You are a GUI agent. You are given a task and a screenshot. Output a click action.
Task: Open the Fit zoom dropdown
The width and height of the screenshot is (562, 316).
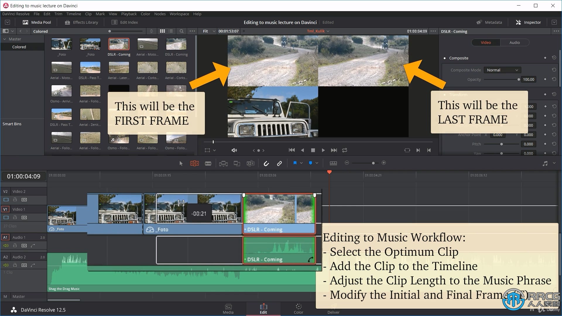coord(209,31)
